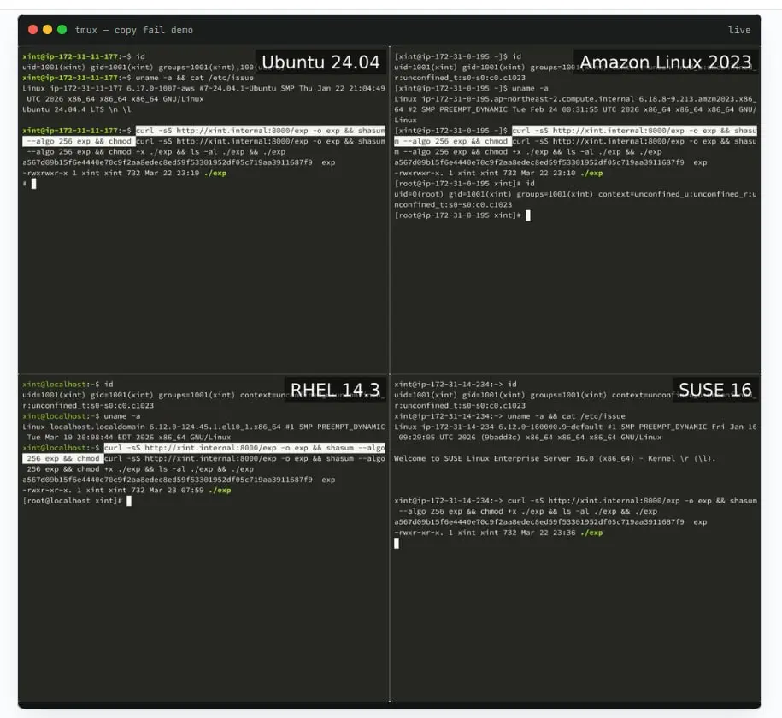Click the "Ubuntu 24.04.4 LTS \n \l" output line
The height and width of the screenshot is (718, 782).
pos(77,109)
